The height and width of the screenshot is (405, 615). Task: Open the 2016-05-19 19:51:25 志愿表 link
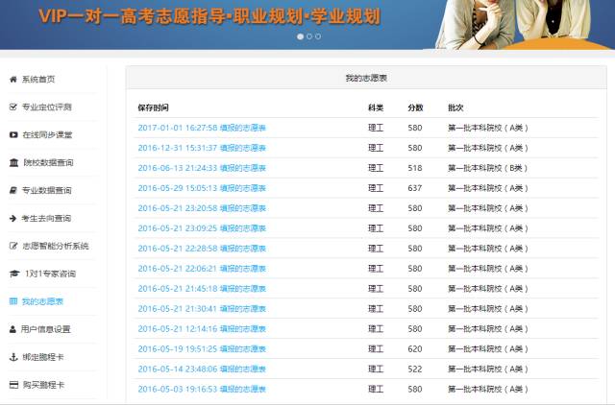202,349
